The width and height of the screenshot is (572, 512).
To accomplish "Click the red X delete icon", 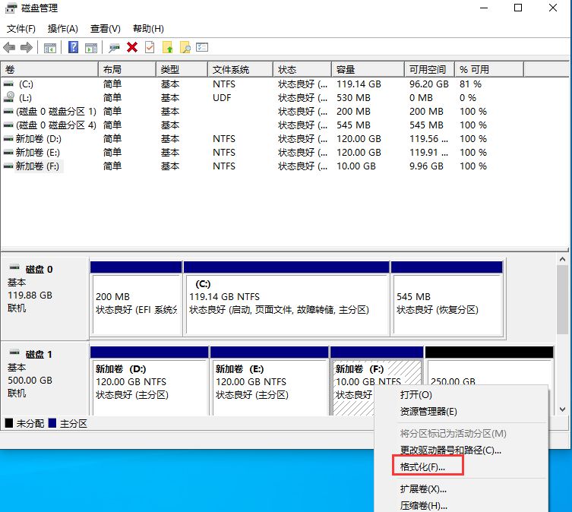I will (132, 48).
